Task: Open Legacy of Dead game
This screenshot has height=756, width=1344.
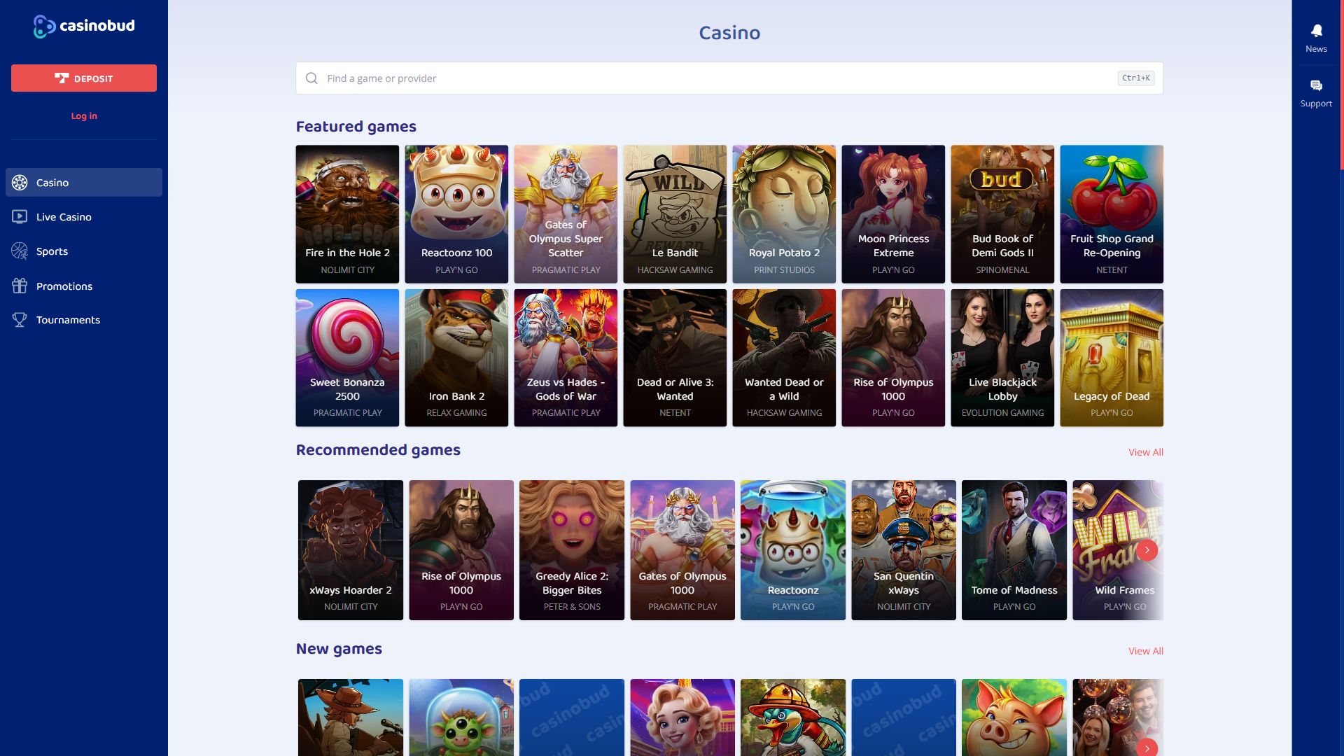Action: [x=1112, y=358]
